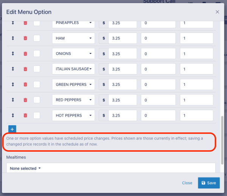Viewport: 227px width, 196px height.
Task: Click the RED PEPPERS field containing 1
Action: 196,100
